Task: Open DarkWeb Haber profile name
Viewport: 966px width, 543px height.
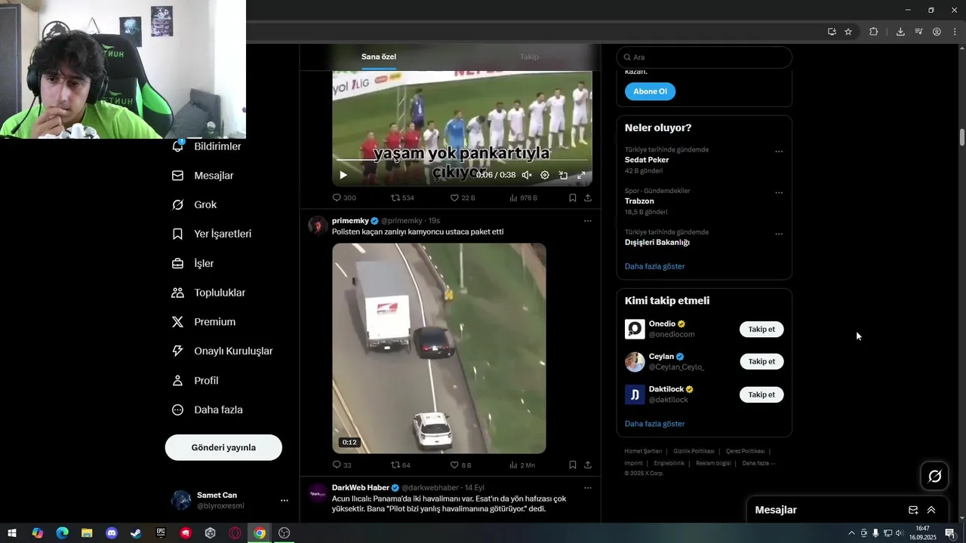Action: pos(361,488)
